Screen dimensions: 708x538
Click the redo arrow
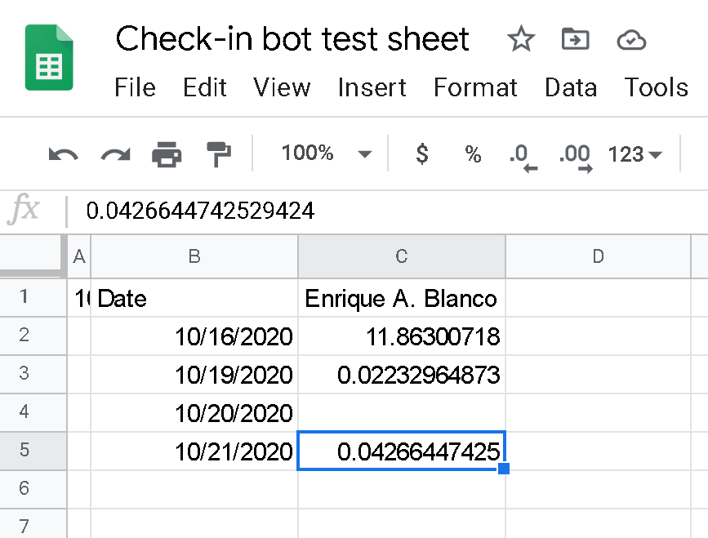coord(116,155)
